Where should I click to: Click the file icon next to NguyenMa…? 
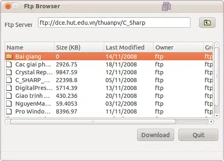pyautogui.click(x=9, y=104)
